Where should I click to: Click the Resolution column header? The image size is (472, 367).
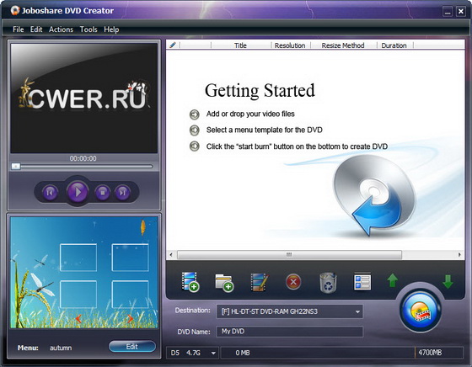(x=290, y=45)
